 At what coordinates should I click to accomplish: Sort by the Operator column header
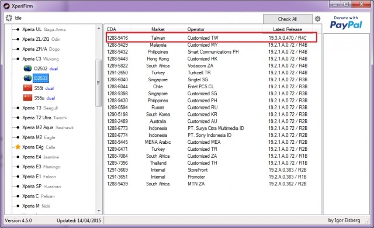pos(196,29)
